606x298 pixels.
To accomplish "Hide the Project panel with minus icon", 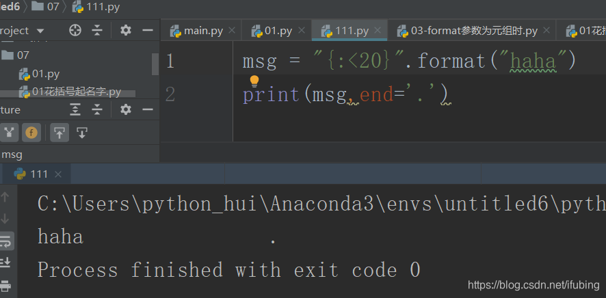I will point(148,30).
